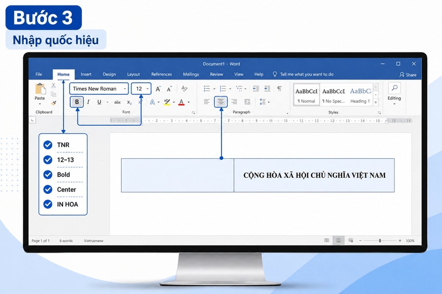This screenshot has height=294, width=442.
Task: Decrease font size with shrink button
Action: 169,89
